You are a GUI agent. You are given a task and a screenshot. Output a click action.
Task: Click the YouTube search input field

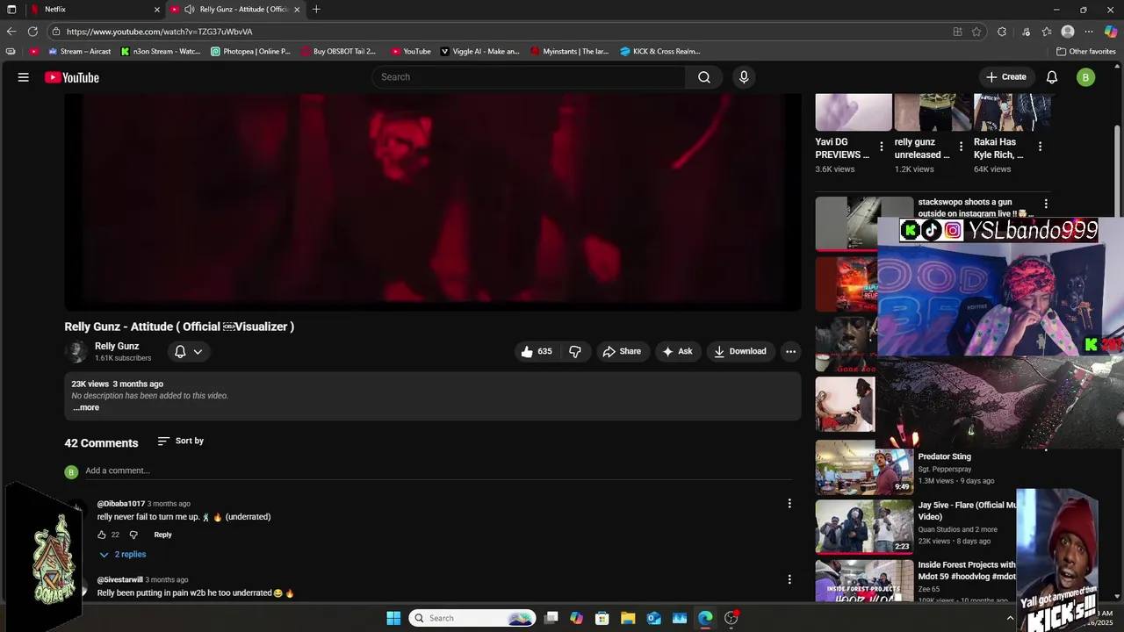tap(530, 77)
